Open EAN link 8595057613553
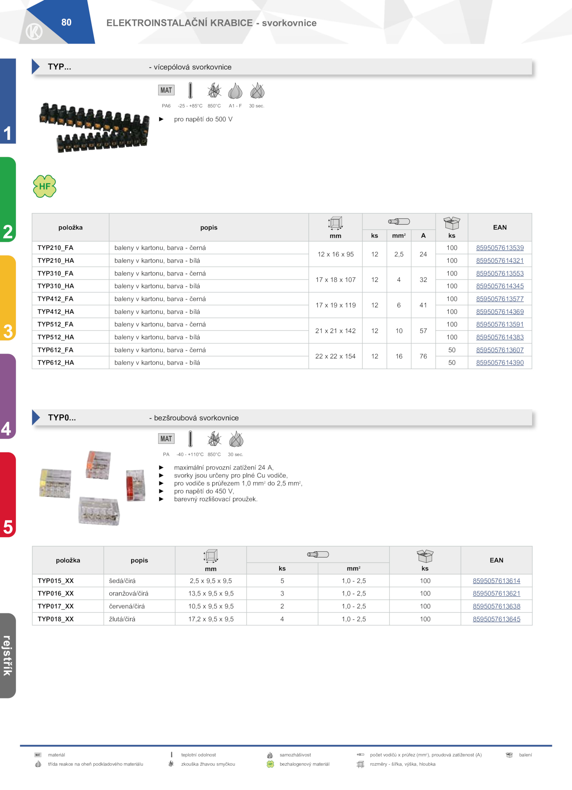The width and height of the screenshot is (572, 790). (500, 273)
